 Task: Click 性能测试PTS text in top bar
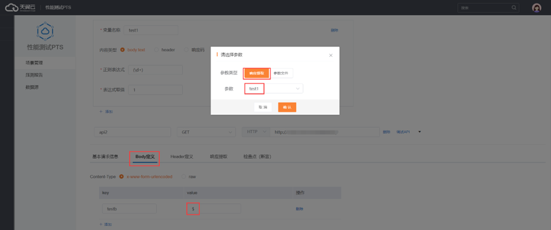[x=58, y=8]
